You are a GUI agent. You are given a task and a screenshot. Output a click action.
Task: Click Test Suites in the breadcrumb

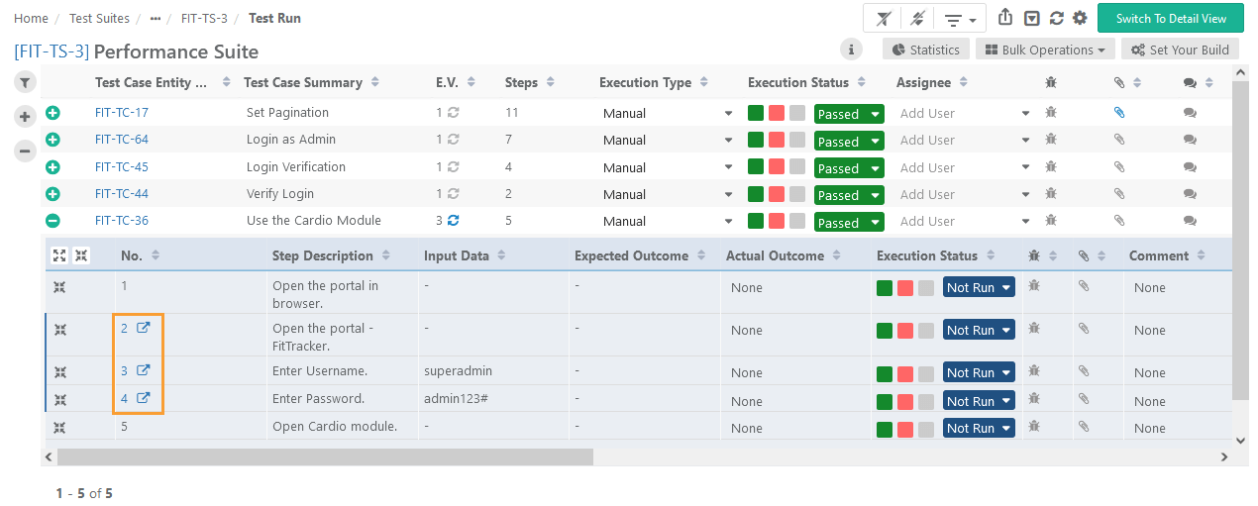(99, 18)
